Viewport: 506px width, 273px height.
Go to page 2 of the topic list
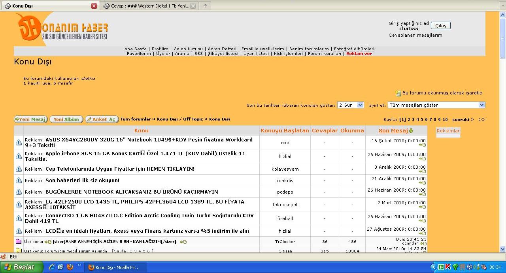point(409,119)
